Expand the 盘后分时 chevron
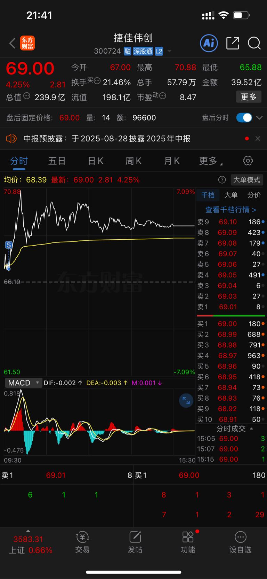This screenshot has width=267, height=579. point(259,118)
